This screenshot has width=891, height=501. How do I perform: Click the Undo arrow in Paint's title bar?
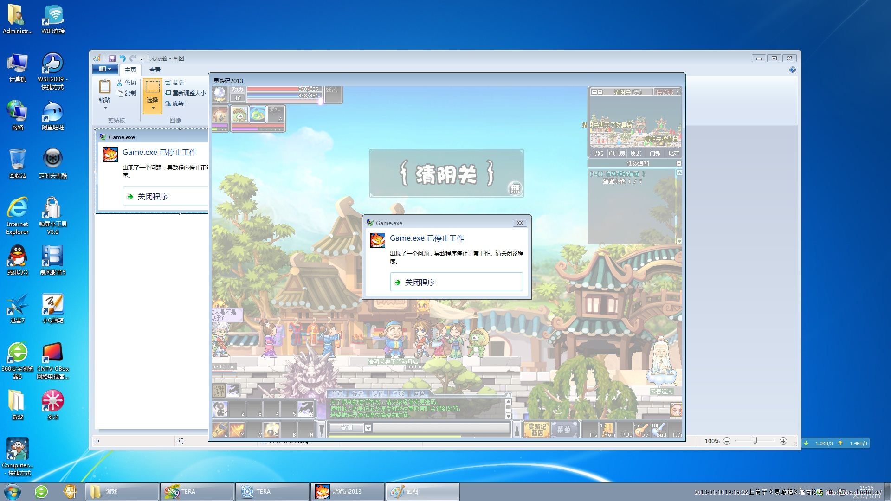[123, 58]
